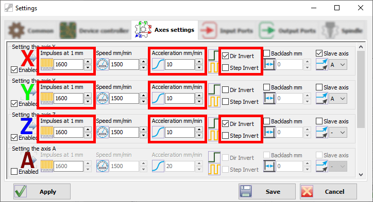Screen dimensions: 373x202
Task: Click the X axis speed gauge icon
Action: click(103, 64)
